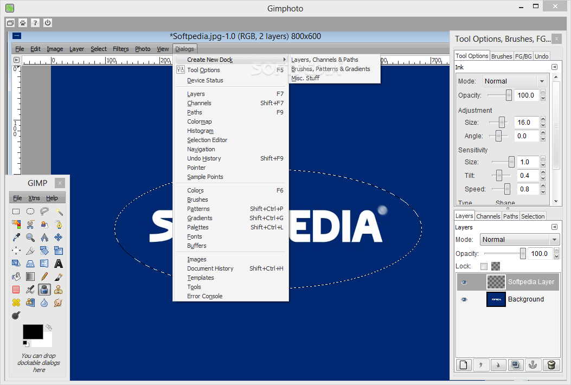Viewport: 571px width, 385px height.
Task: Swap foreground and background colors arrow
Action: tap(48, 328)
